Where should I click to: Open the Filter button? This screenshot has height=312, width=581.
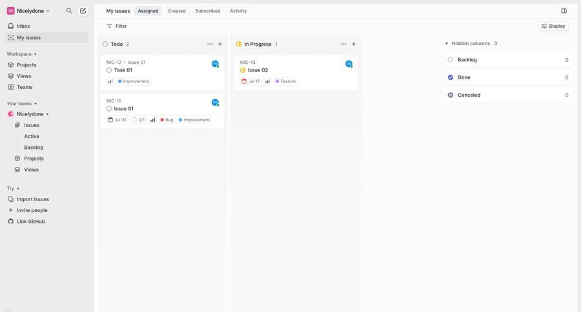tap(117, 26)
